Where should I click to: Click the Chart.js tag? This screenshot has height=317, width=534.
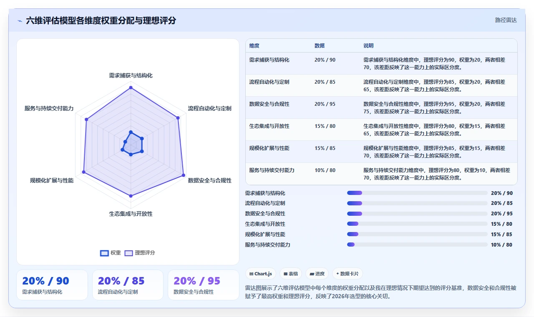[261, 274]
